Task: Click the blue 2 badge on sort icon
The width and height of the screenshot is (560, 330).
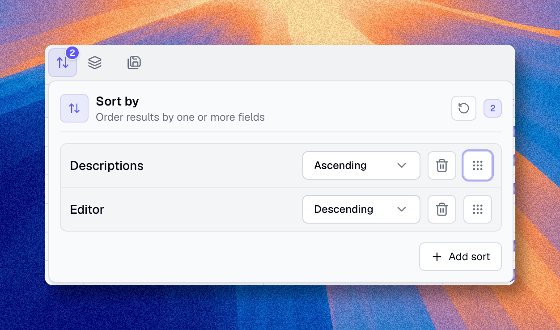Action: coord(72,53)
